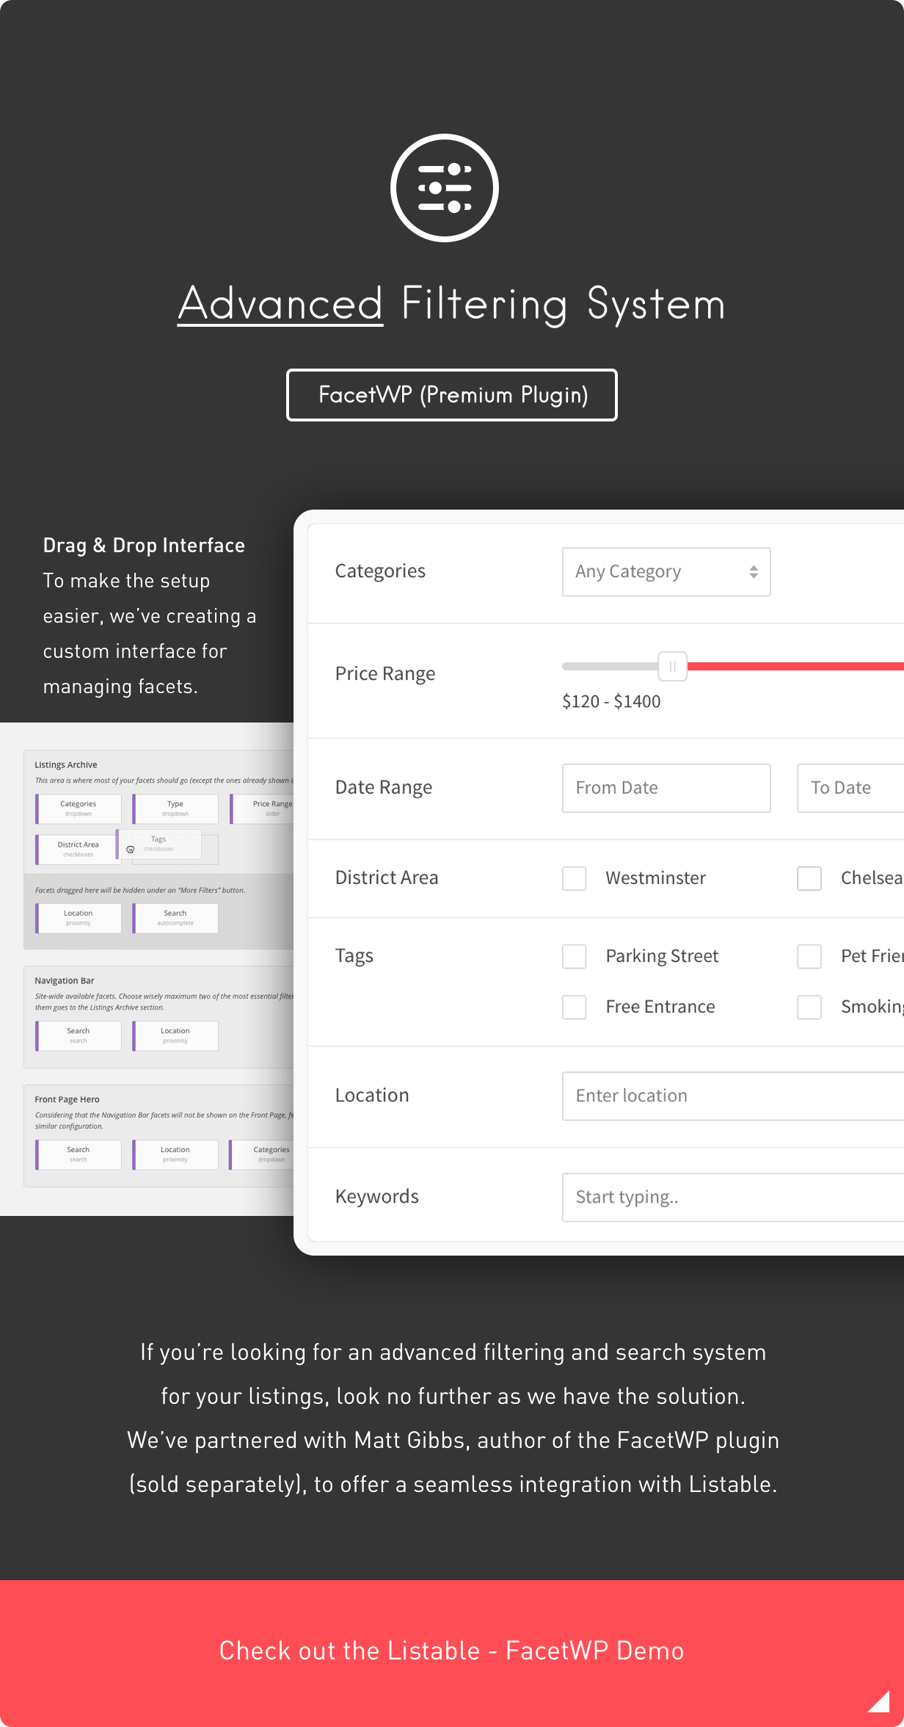904x1727 pixels.
Task: Click the filter sliders circle icon
Action: tap(445, 188)
